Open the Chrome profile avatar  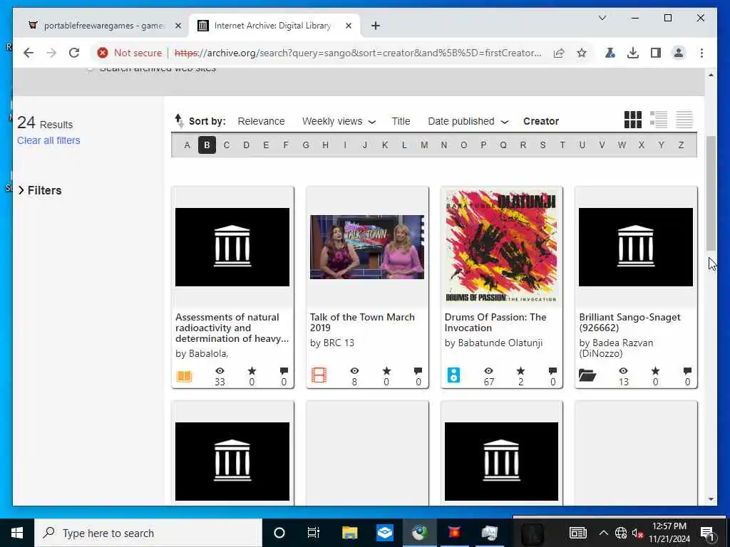tap(679, 53)
